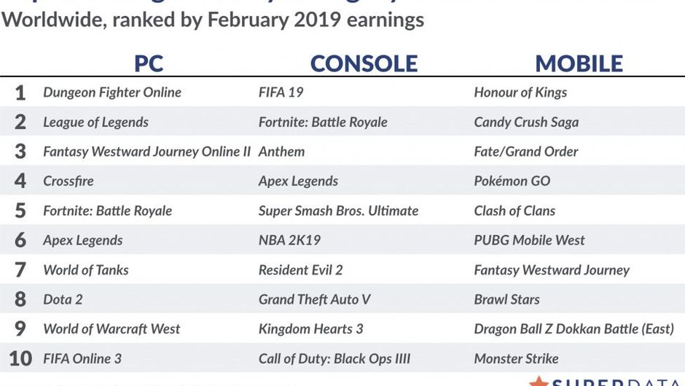Select Brawl Stars in mobile column

coord(508,299)
